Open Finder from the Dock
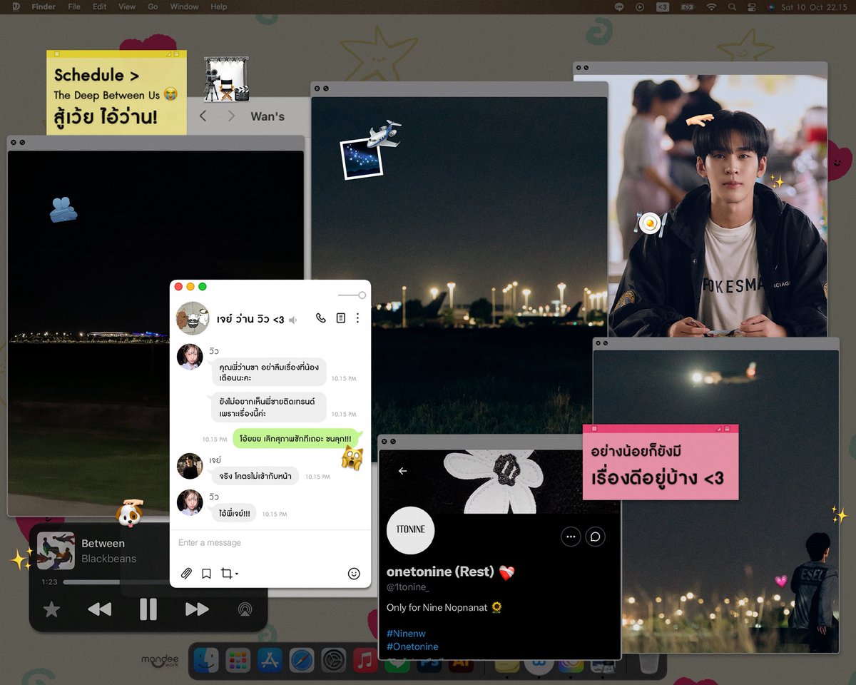 tap(206, 661)
